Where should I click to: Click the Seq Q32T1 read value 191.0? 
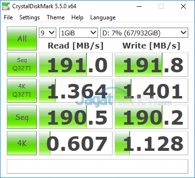(x=76, y=65)
